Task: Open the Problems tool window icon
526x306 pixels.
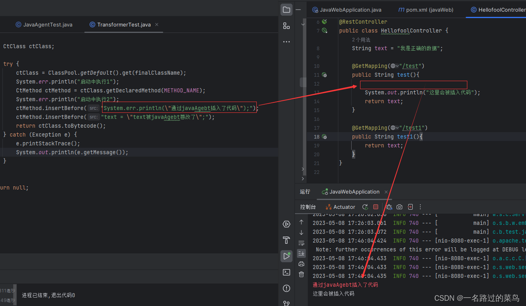Action: click(287, 288)
